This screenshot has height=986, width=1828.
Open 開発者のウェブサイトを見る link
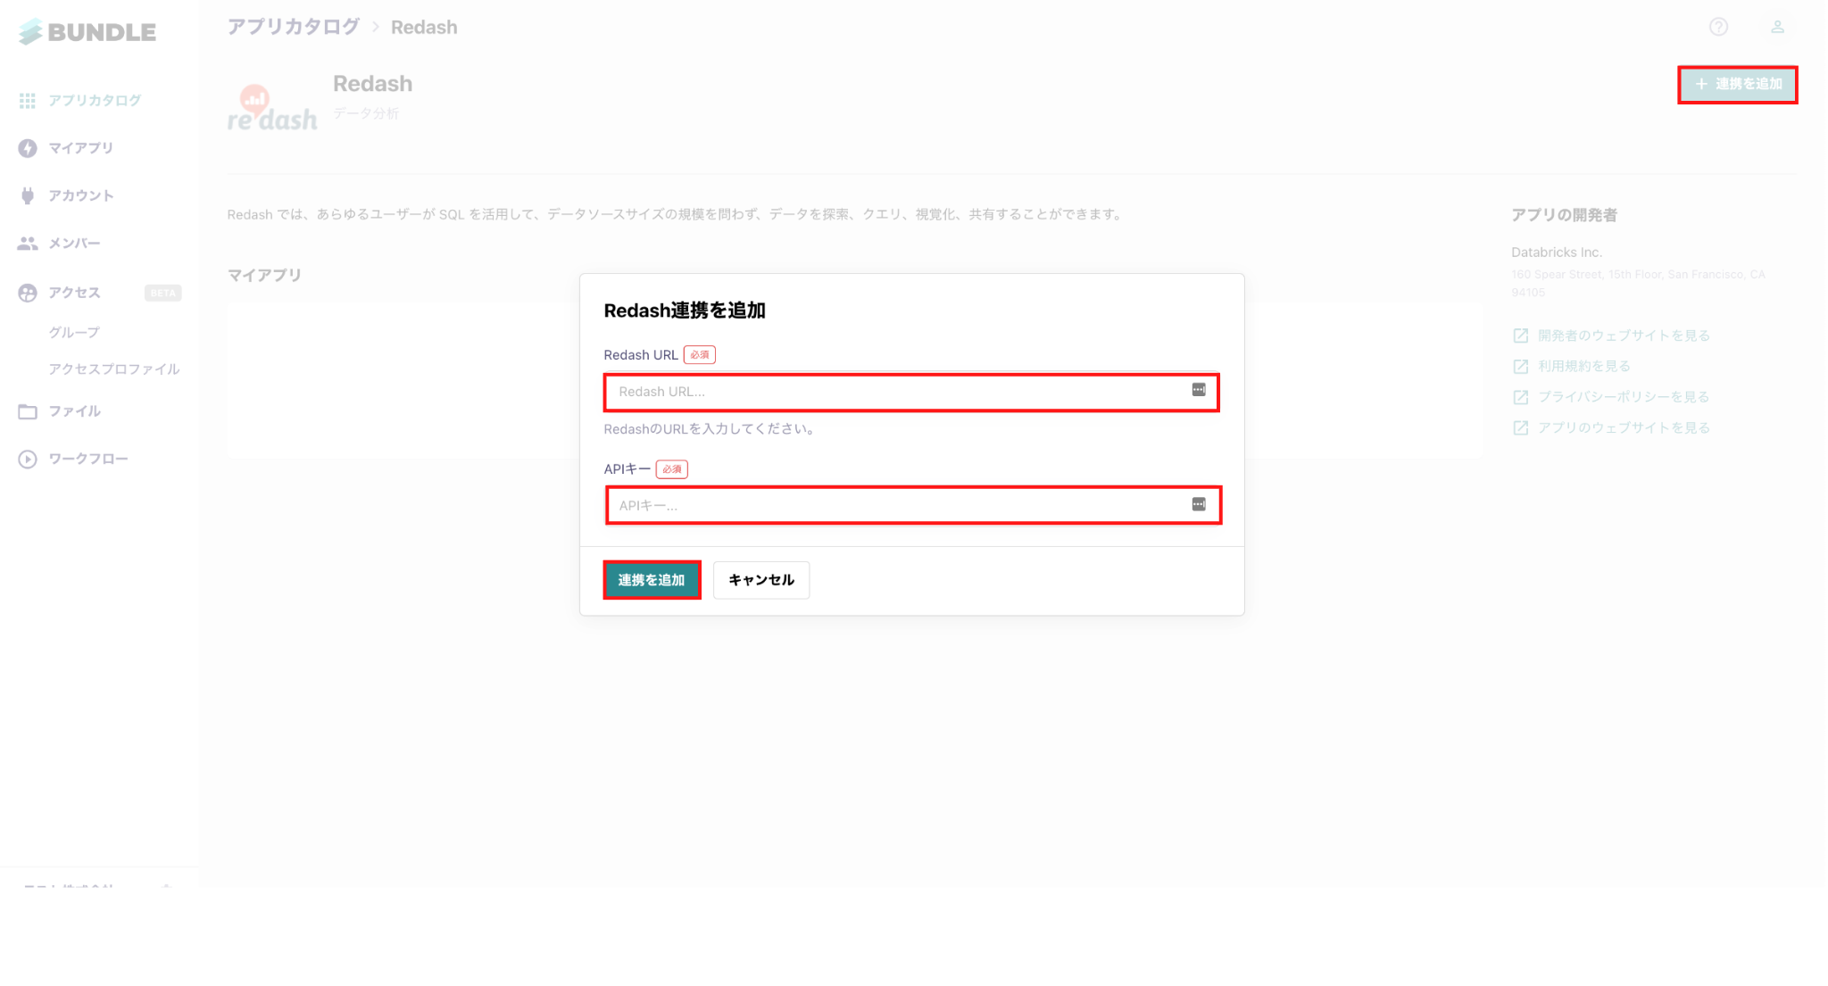coord(1623,336)
